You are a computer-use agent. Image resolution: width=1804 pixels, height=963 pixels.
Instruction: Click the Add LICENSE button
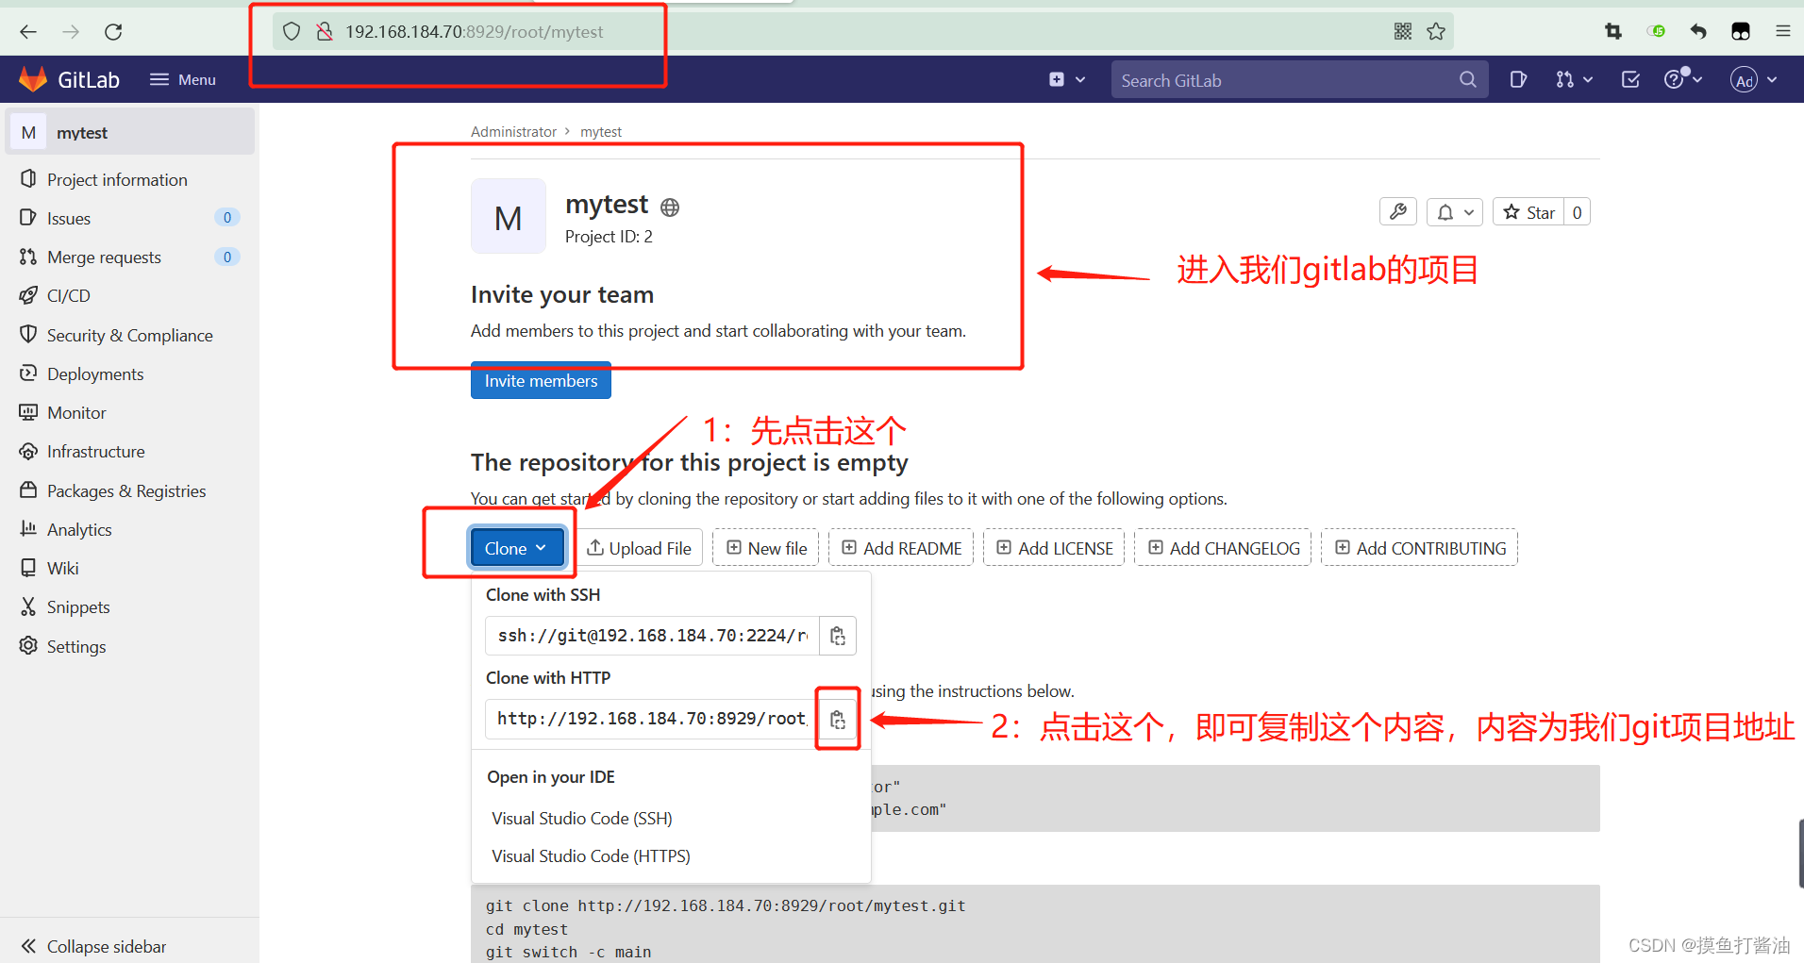(x=1054, y=548)
